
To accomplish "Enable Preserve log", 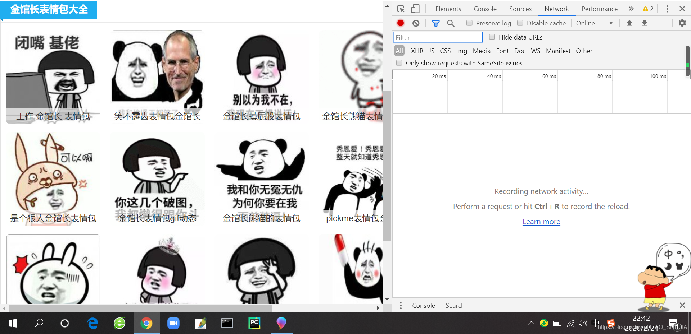I will pyautogui.click(x=469, y=23).
